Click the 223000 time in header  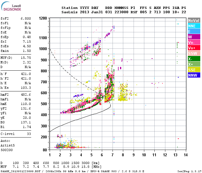point(121,12)
